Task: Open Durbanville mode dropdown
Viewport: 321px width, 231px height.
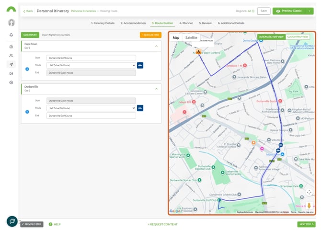Action: [x=91, y=108]
